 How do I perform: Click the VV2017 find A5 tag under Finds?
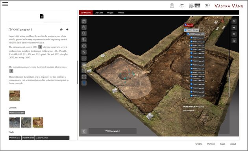pos(15,138)
